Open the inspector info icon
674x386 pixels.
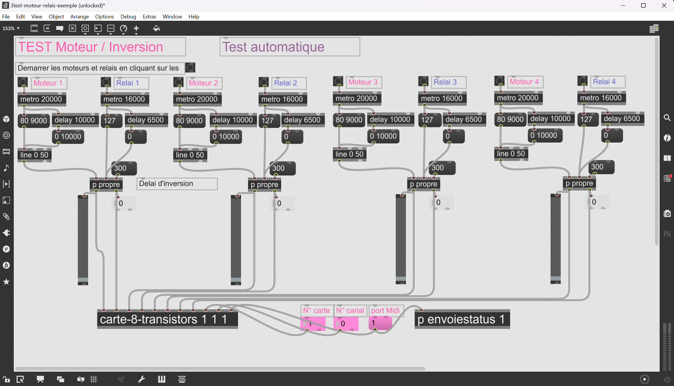pyautogui.click(x=667, y=138)
